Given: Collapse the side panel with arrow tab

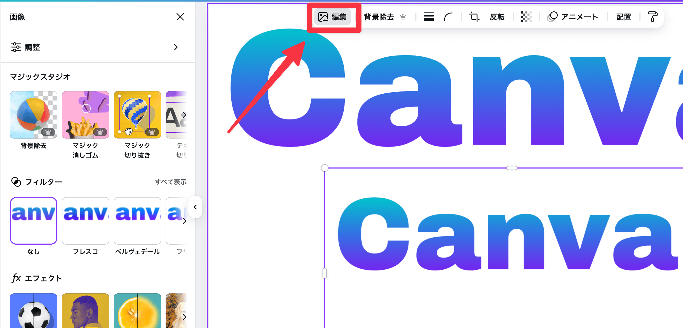Looking at the screenshot, I should point(195,207).
